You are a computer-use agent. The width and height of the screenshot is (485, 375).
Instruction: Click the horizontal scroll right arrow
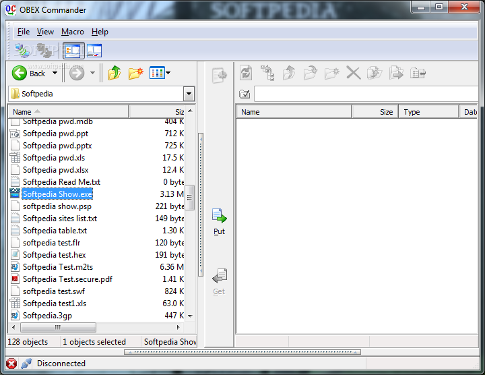[178, 327]
